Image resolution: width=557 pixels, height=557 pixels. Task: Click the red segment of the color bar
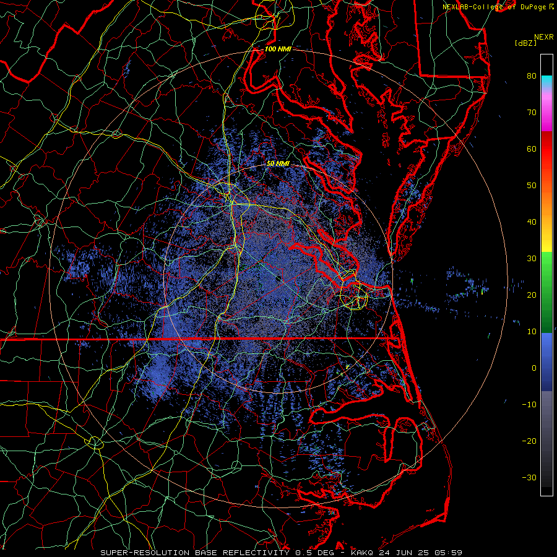pos(546,149)
